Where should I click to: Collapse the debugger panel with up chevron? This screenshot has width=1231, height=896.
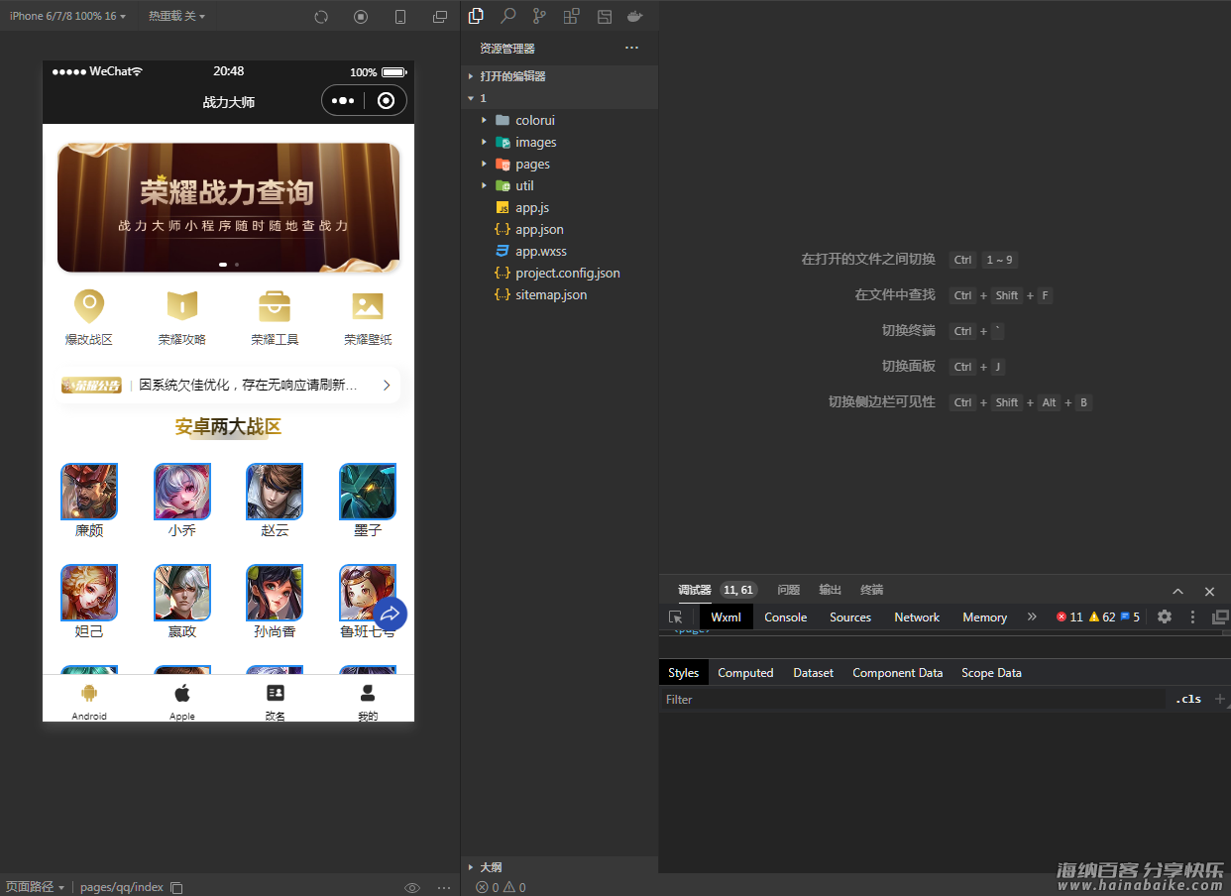(1178, 591)
